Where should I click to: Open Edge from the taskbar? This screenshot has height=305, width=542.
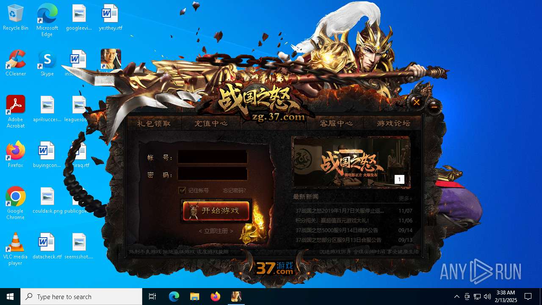click(x=174, y=297)
